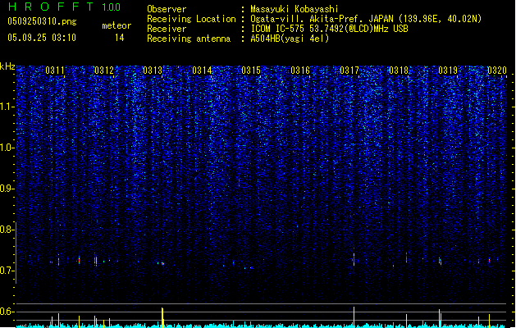516x328 pixels.
Task: Click the Receiving antenna value A504HB
Action: [290, 39]
